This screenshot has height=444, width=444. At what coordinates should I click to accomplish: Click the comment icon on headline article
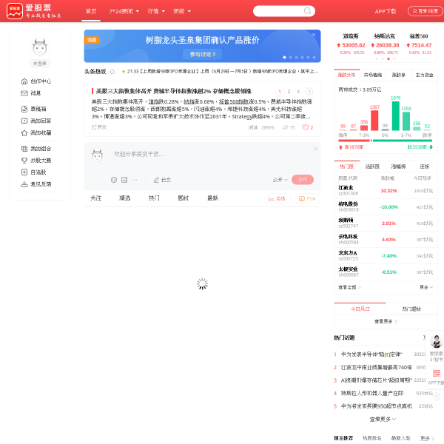coord(305,127)
